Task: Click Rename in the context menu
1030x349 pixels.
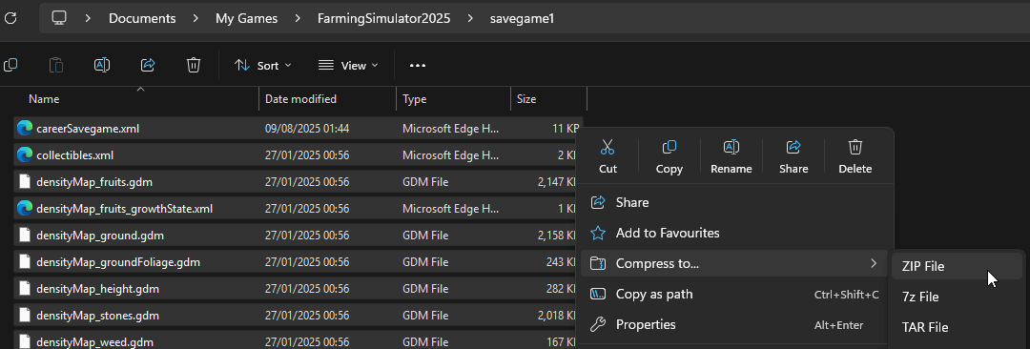Action: (731, 156)
